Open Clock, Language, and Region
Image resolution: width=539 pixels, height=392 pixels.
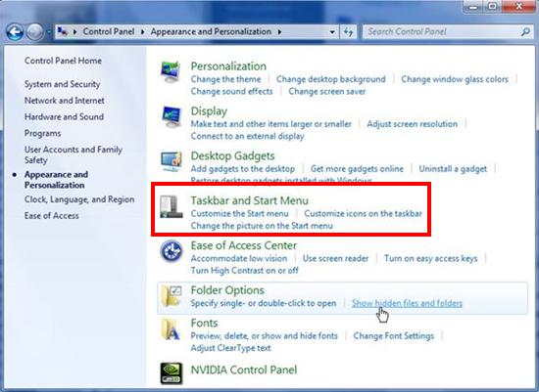[79, 199]
